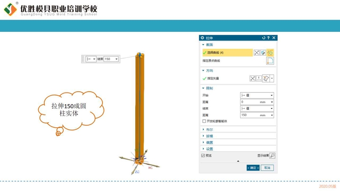The height and width of the screenshot is (191, 340).
Task: Open the 开始 limit type dropdown
Action: (257, 95)
